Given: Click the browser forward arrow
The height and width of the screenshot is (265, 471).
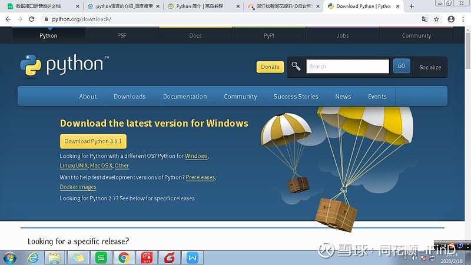Looking at the screenshot, I should tap(20, 19).
